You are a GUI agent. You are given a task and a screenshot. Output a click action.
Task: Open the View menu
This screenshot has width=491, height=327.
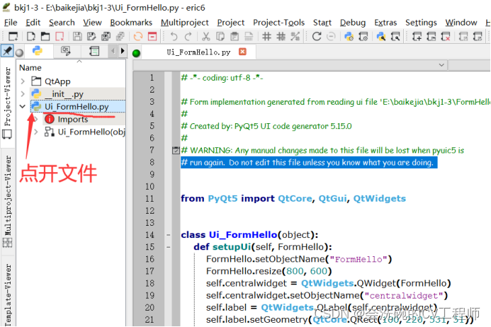(x=92, y=23)
